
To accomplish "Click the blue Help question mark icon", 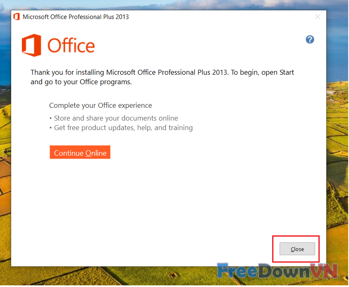I will [310, 39].
